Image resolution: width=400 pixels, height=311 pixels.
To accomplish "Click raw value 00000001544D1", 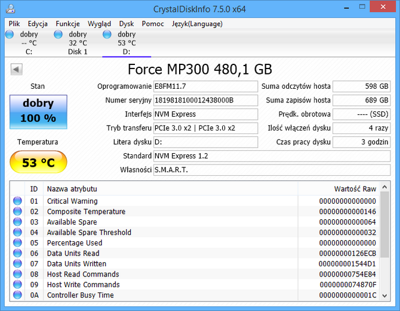I will (x=347, y=264).
